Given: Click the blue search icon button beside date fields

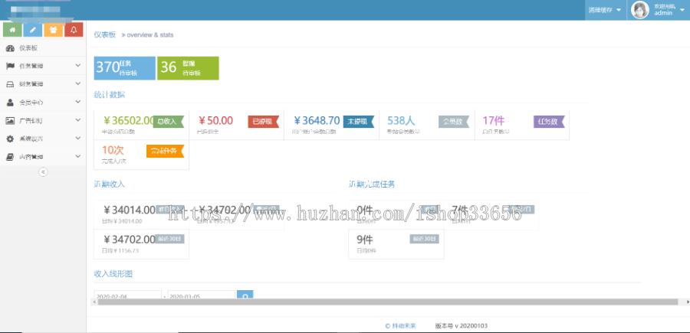Looking at the screenshot, I should [245, 295].
